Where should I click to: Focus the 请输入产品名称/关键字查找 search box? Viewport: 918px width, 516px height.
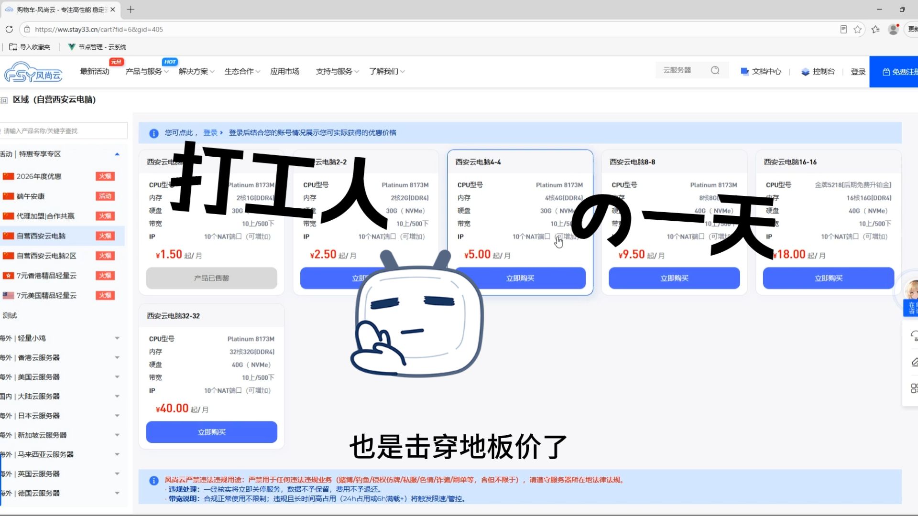point(64,131)
